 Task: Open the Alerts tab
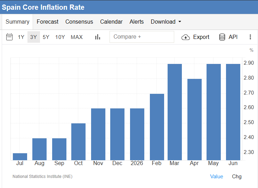137,22
